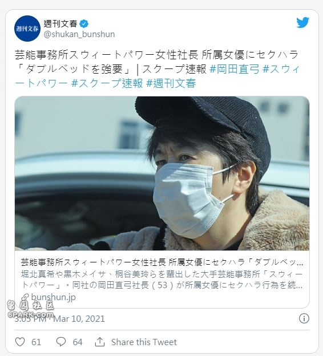Click the @shukan_bunshun handle

tap(79, 34)
